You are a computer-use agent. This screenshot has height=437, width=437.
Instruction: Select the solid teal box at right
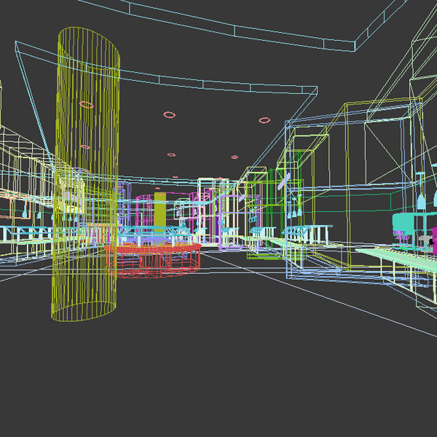(403, 224)
